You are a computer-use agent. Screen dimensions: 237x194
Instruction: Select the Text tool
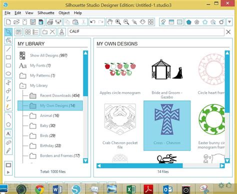coord(8,133)
